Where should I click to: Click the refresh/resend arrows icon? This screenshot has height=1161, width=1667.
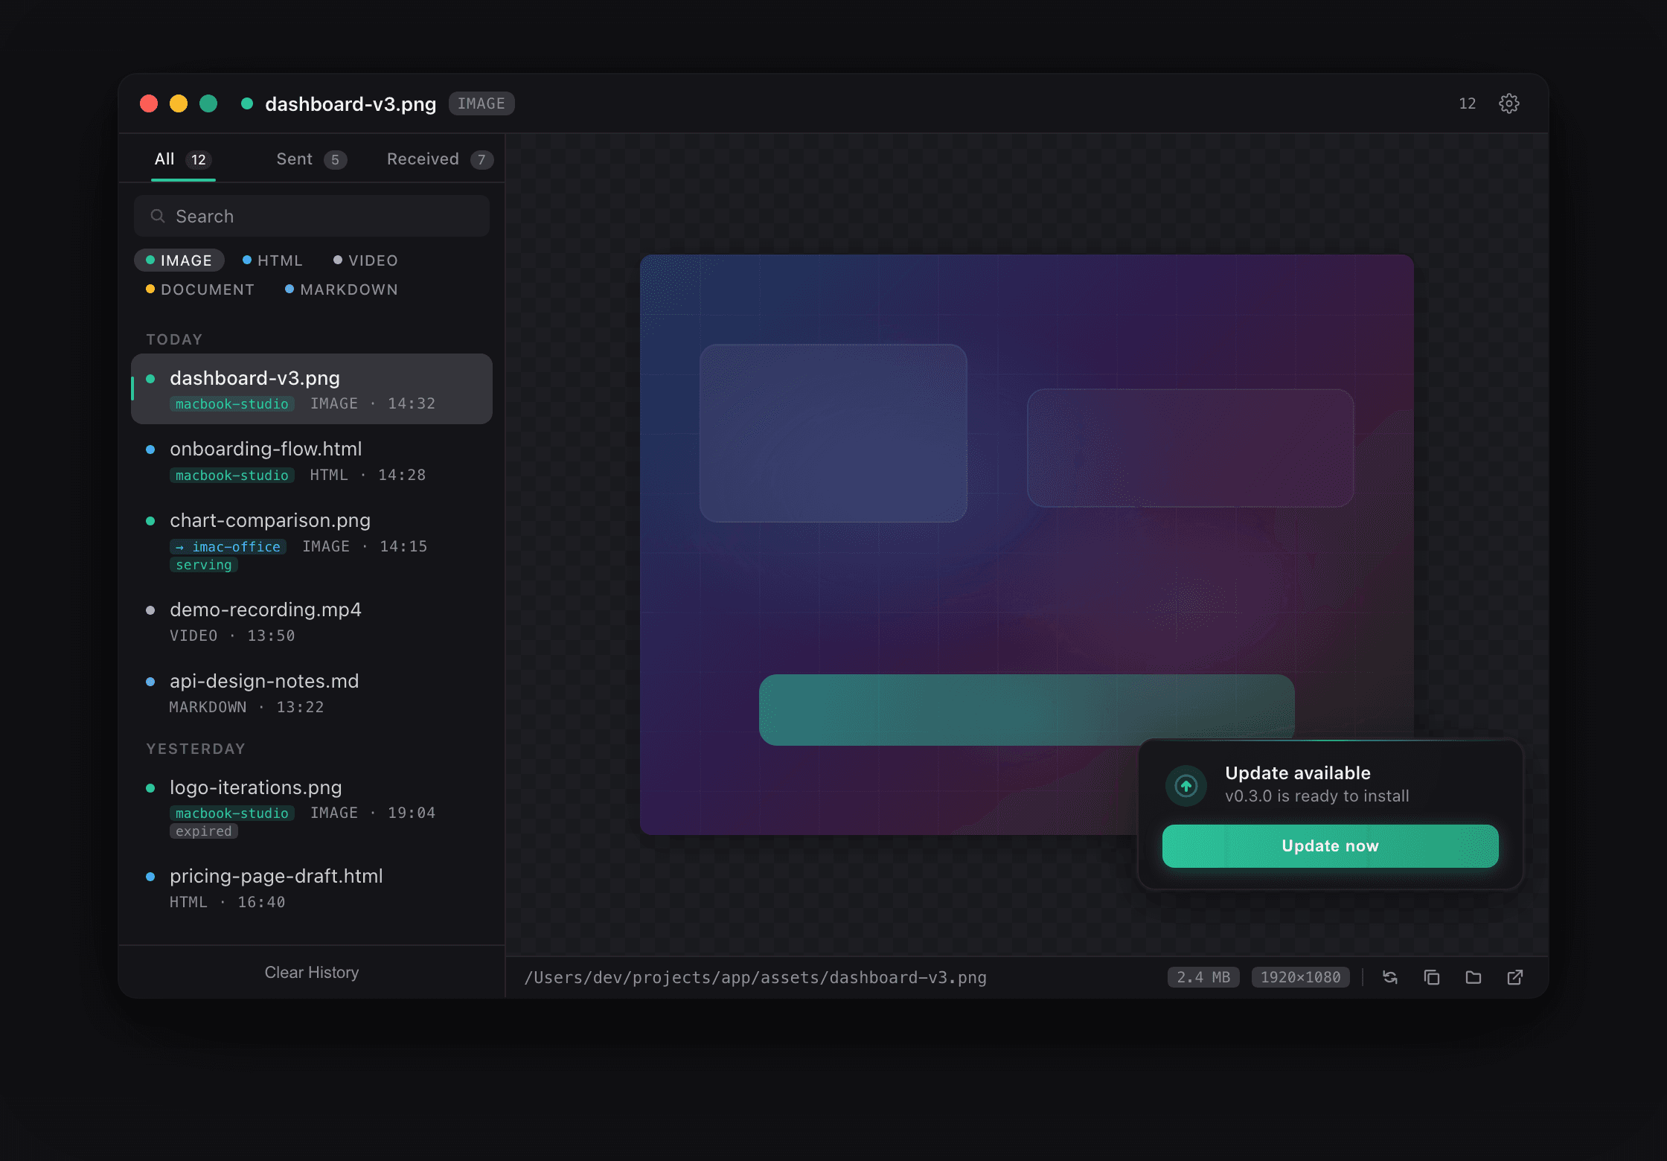tap(1389, 977)
